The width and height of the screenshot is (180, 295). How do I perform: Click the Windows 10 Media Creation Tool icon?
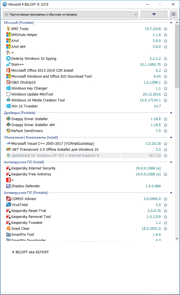tap(8, 100)
